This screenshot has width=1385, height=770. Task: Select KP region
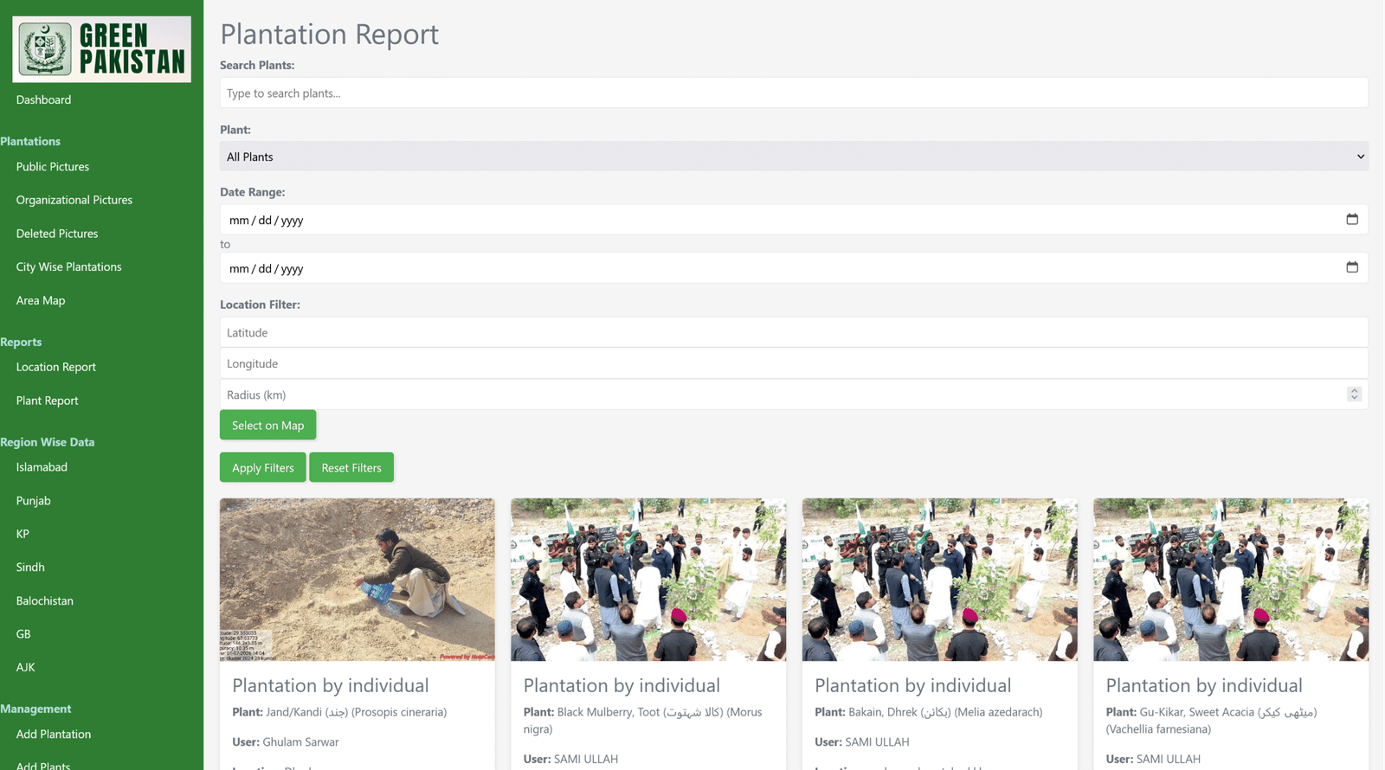click(x=23, y=534)
